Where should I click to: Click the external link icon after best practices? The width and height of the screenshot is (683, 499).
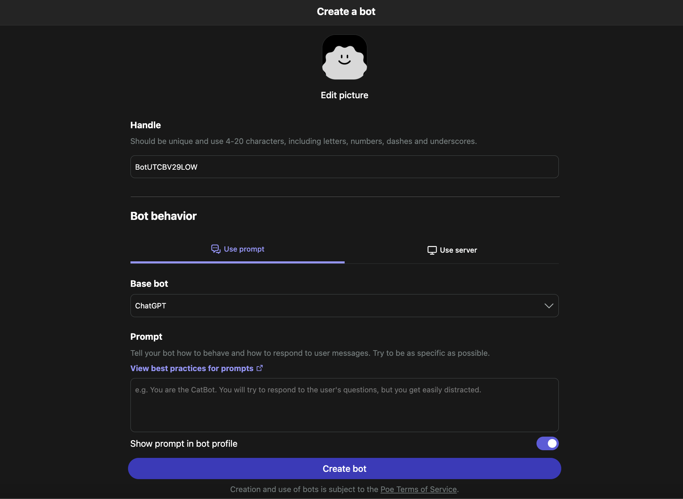(260, 368)
